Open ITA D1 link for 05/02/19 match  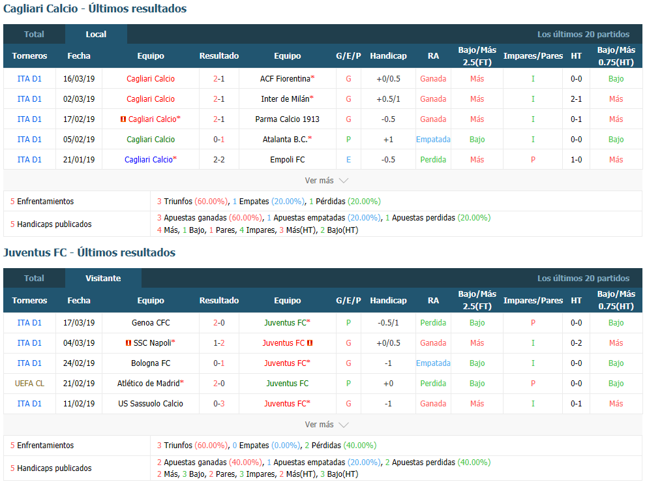pos(29,139)
